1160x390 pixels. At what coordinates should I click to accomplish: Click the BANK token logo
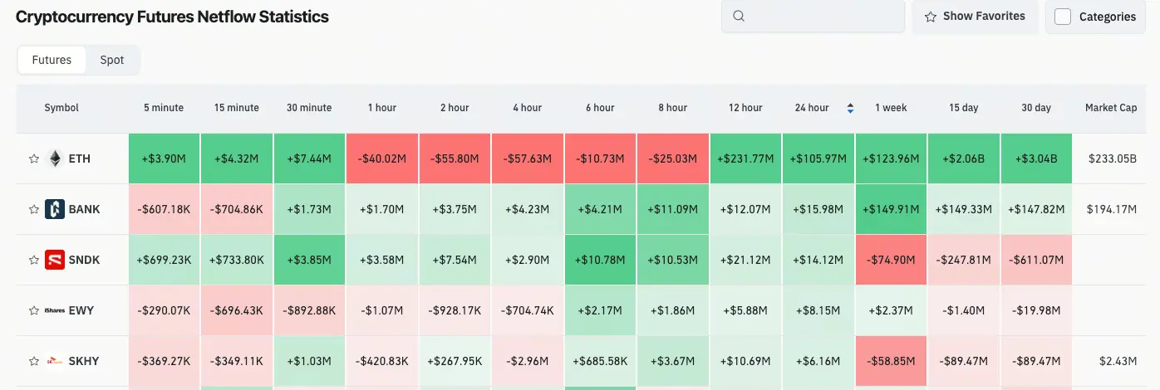[x=55, y=209]
